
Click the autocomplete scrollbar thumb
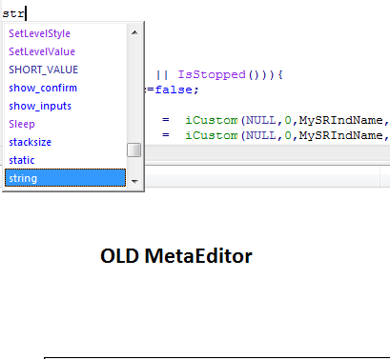134,150
